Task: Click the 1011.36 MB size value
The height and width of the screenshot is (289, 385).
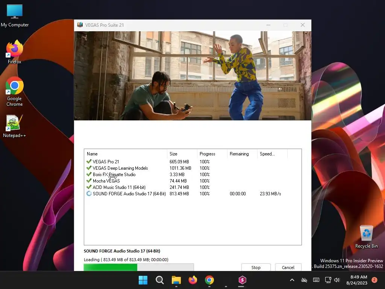Action: coord(180,168)
